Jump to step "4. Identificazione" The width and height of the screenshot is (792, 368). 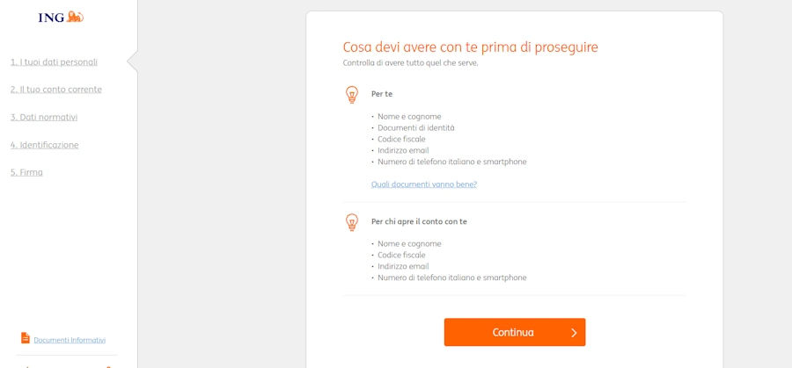[45, 145]
